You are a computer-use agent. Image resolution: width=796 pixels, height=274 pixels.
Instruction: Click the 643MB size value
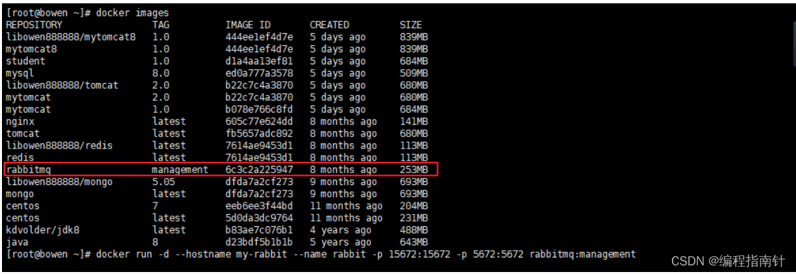pyautogui.click(x=413, y=242)
